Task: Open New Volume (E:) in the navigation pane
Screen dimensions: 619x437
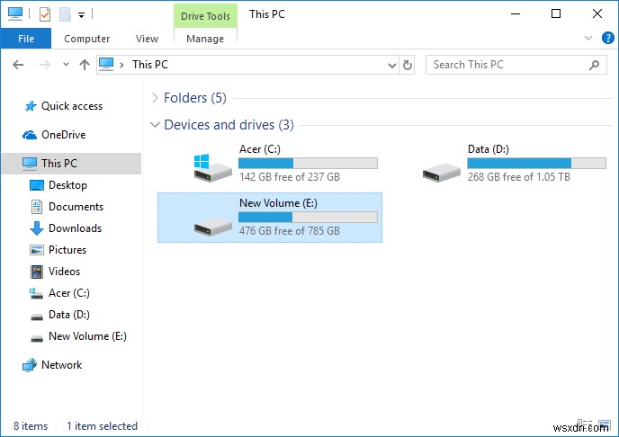Action: (x=87, y=336)
